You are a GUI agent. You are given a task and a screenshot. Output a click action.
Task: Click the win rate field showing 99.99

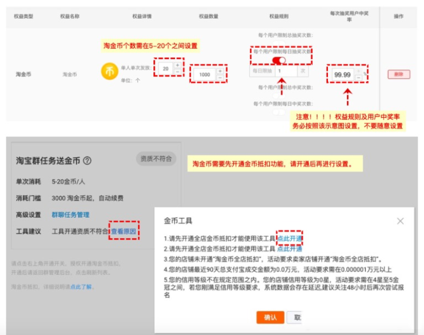point(343,75)
